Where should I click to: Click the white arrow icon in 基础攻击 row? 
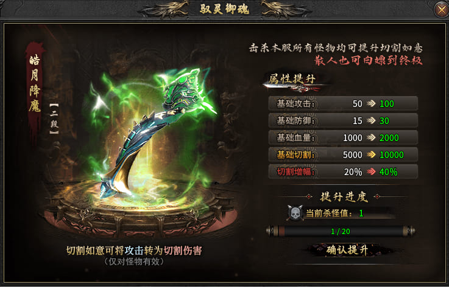tap(371, 103)
